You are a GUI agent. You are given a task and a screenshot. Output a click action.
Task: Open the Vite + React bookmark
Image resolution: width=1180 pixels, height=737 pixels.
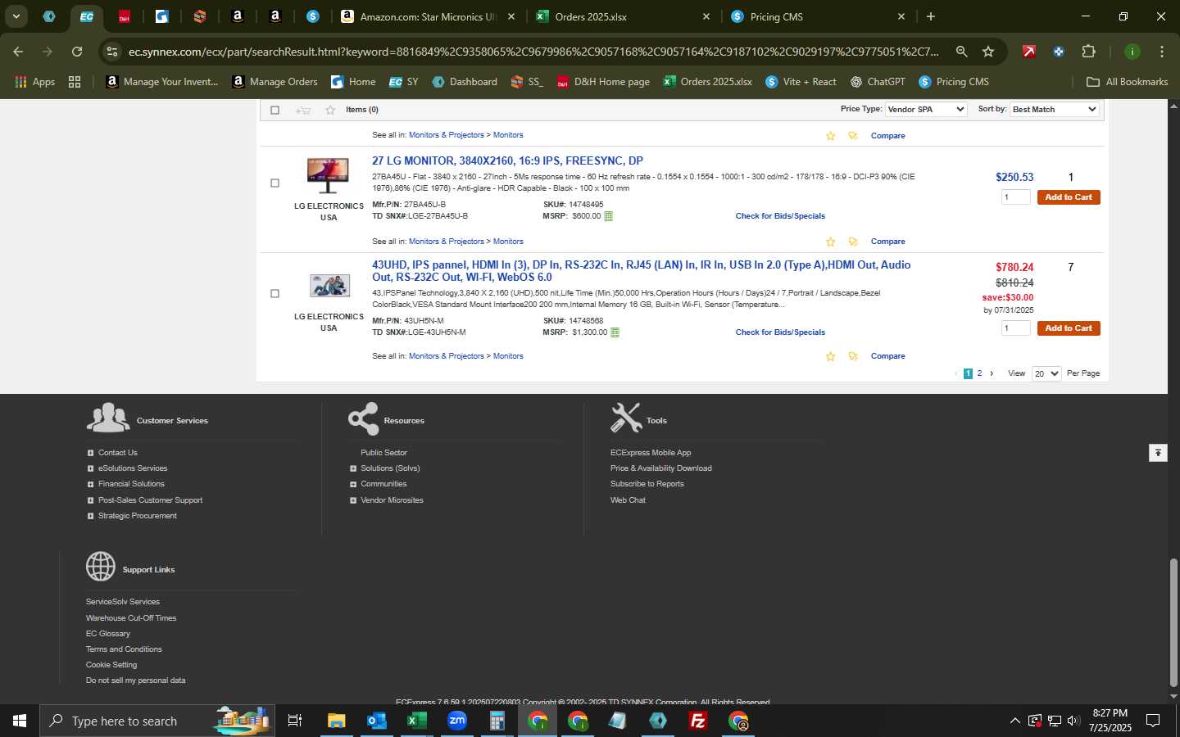801,82
